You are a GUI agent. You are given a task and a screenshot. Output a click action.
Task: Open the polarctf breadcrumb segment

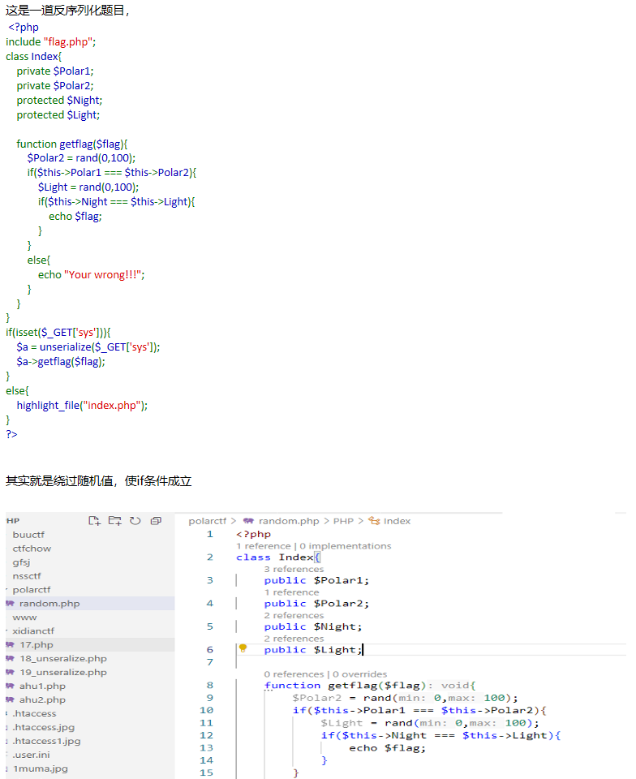(207, 521)
